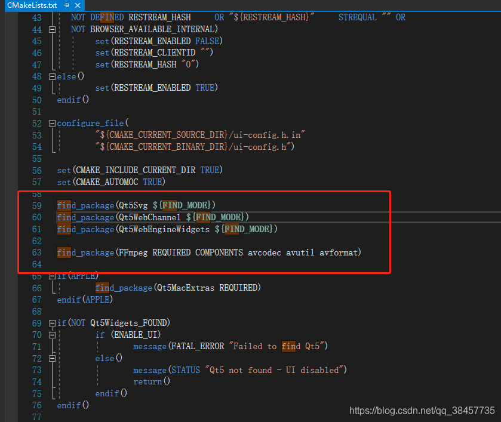Collapse the if(ENABLE_UI) block at line 70

pos(52,335)
